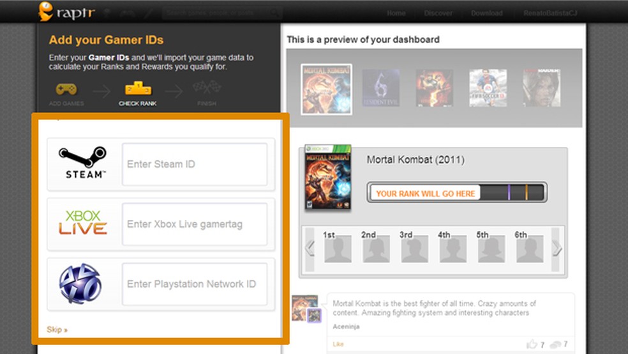Viewport: 628px width, 354px height.
Task: Select the FIFA Soccer 13 thumbnail
Action: 488,88
